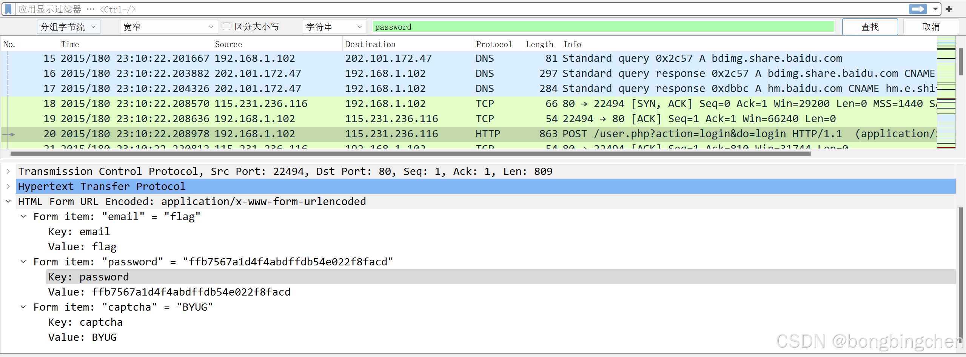The width and height of the screenshot is (966, 357).
Task: Click the Protocol column header
Action: (x=494, y=44)
